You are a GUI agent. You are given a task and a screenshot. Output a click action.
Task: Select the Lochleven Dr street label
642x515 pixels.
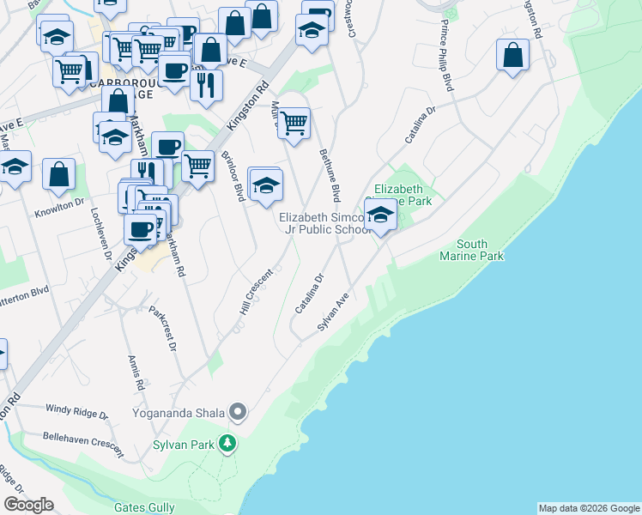[x=100, y=234]
